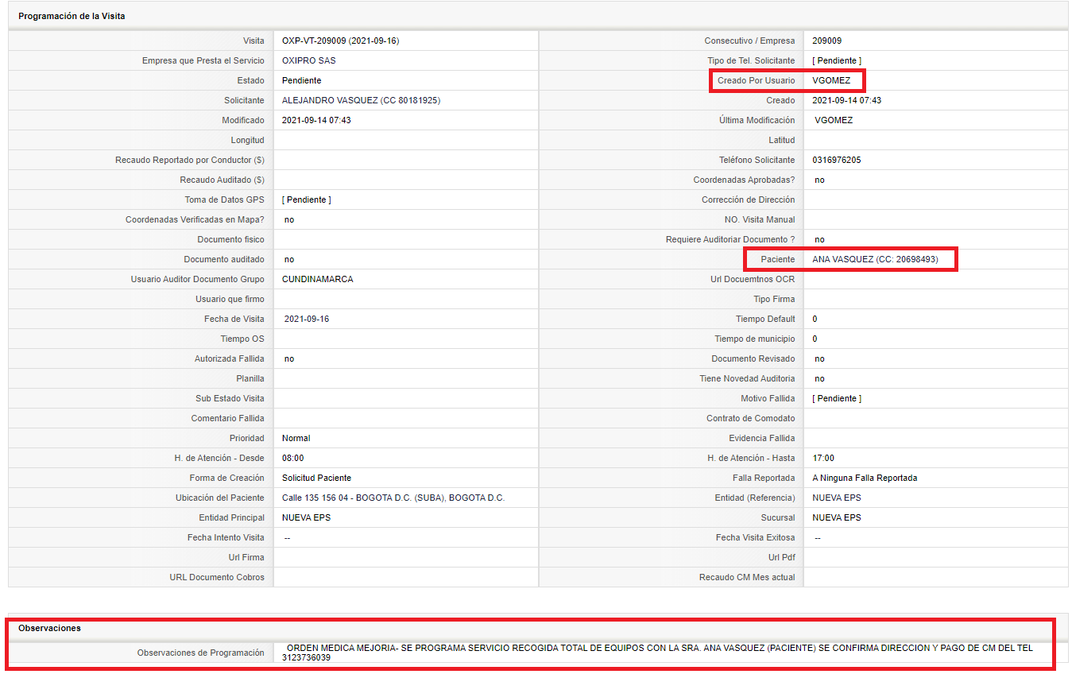1072x678 pixels.
Task: Click the patient ANA VASQUEZ (CC: 20698493)
Action: coord(875,259)
